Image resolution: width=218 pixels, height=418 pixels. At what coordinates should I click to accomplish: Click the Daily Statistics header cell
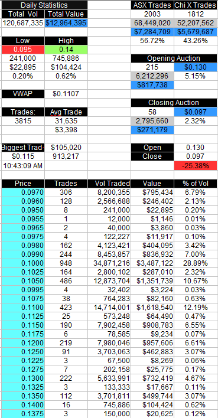(x=44, y=5)
